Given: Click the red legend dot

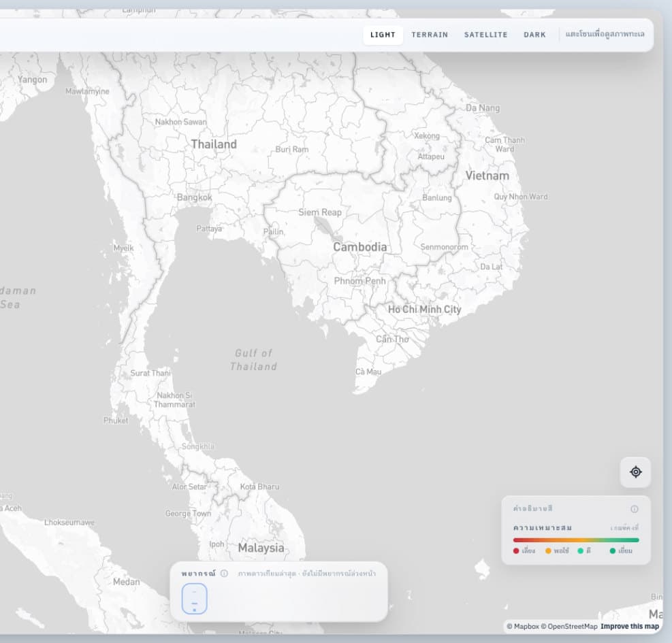Looking at the screenshot, I should 516,551.
